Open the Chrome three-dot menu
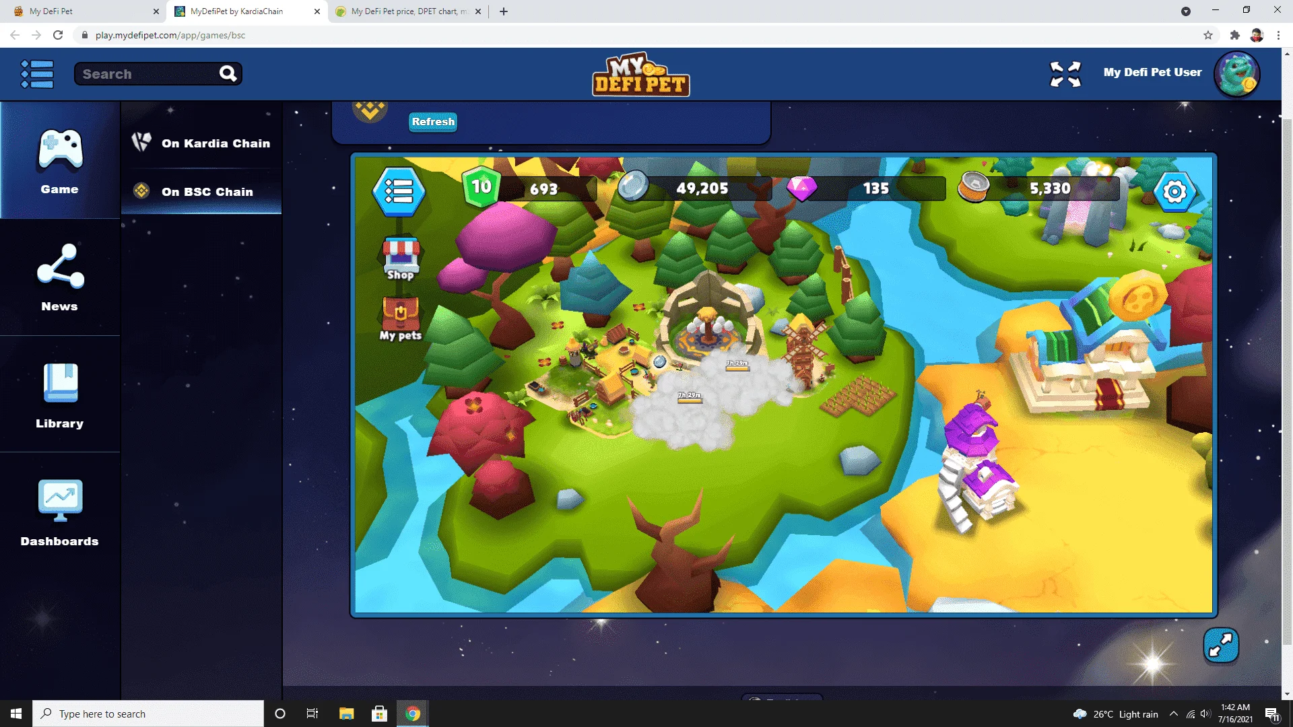This screenshot has height=727, width=1293. pos(1278,35)
